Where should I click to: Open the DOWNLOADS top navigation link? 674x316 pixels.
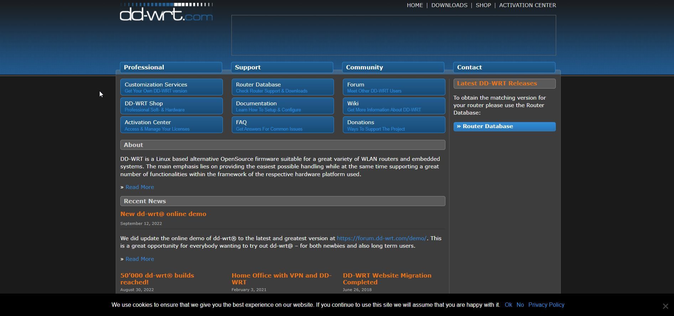449,5
